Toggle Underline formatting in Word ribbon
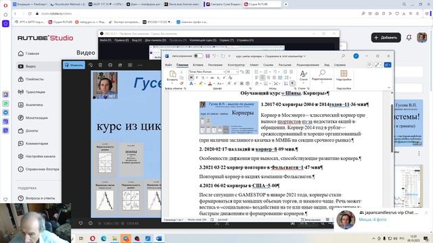The width and height of the screenshot is (433, 243). click(203, 78)
